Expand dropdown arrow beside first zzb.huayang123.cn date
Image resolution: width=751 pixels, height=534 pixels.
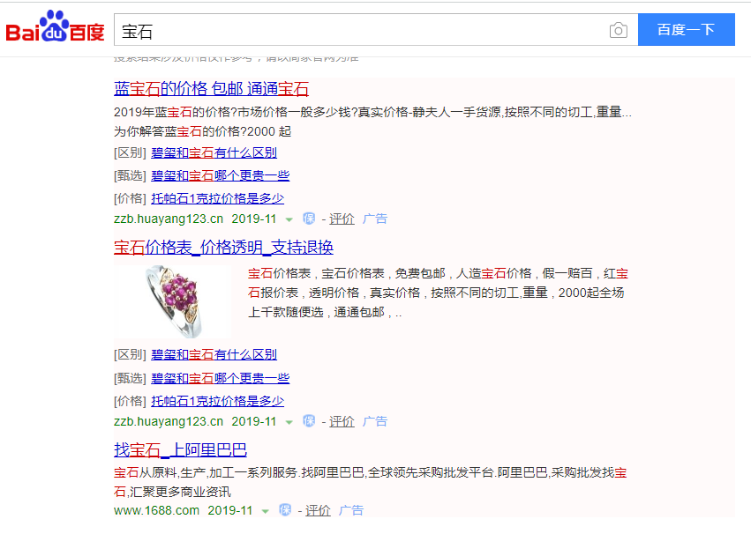click(289, 220)
